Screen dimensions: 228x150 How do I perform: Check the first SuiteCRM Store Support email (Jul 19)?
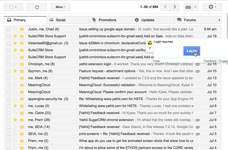(8, 36)
